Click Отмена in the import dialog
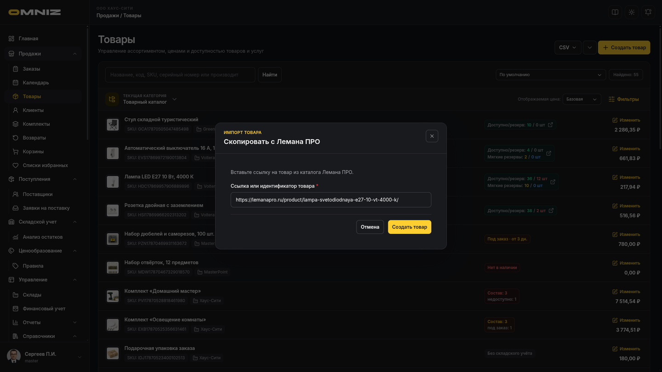 370,227
